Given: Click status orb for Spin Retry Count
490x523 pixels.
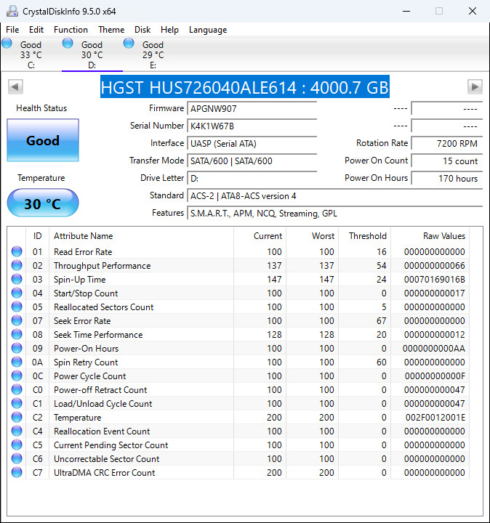Looking at the screenshot, I should [17, 362].
